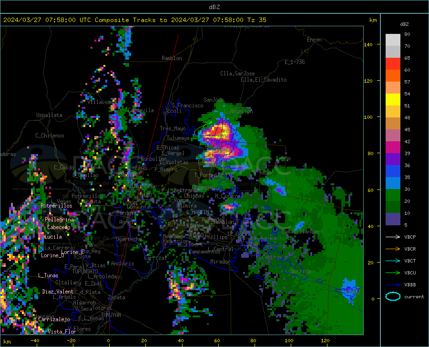Click the green VBCU arrow in legend
Viewport: 429px width, 347px height.
(x=393, y=273)
